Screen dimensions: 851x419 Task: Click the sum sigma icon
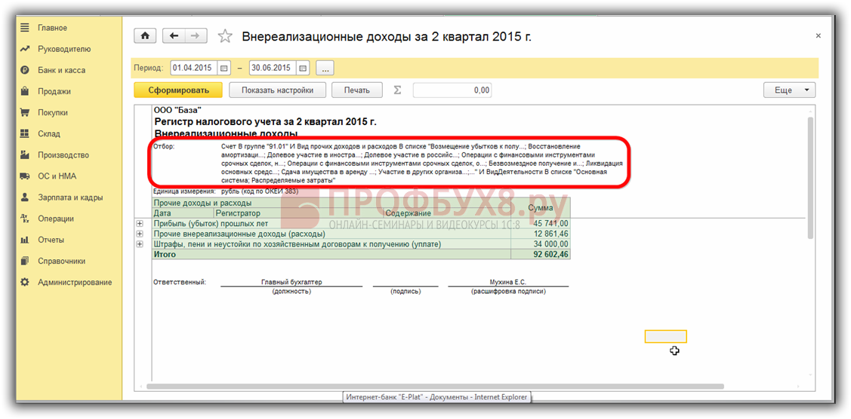click(x=398, y=90)
